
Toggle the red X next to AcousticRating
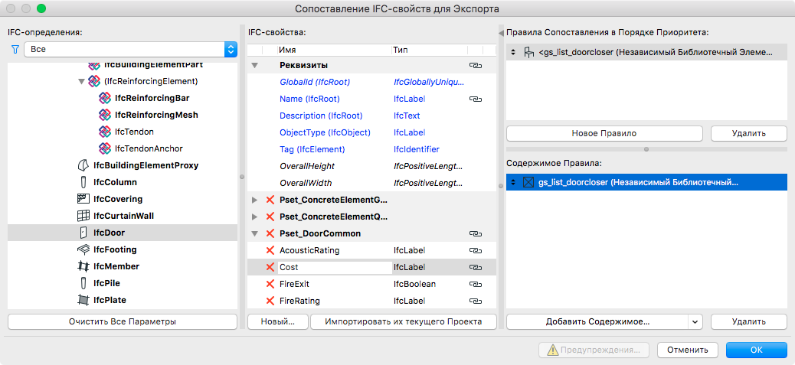[x=270, y=250]
